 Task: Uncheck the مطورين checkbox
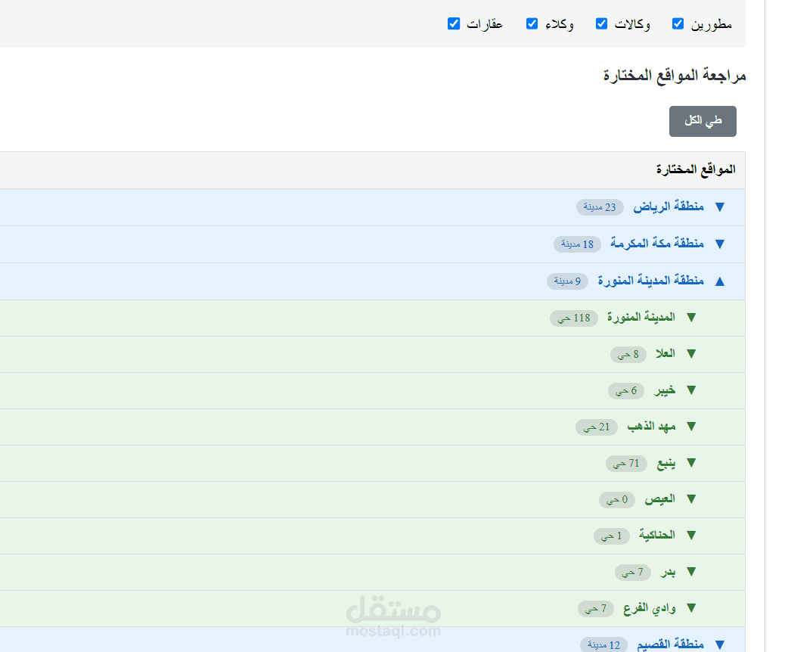pyautogui.click(x=678, y=23)
